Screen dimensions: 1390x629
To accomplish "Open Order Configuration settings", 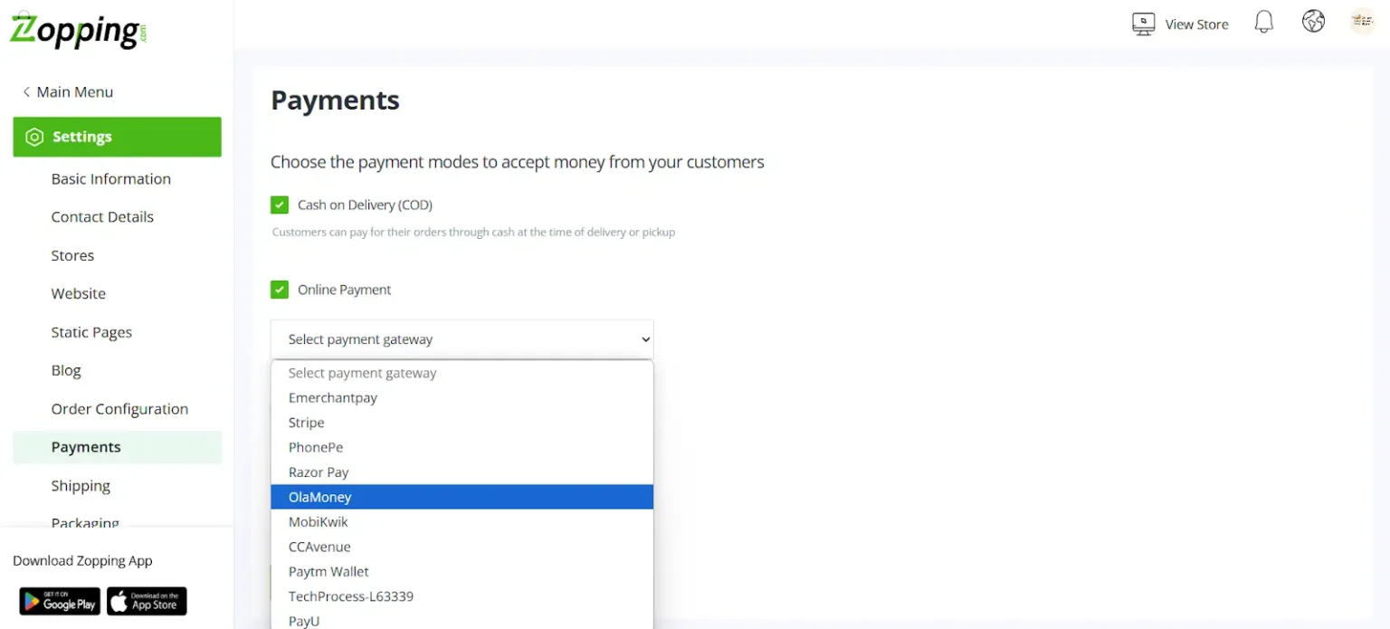I will click(x=119, y=409).
